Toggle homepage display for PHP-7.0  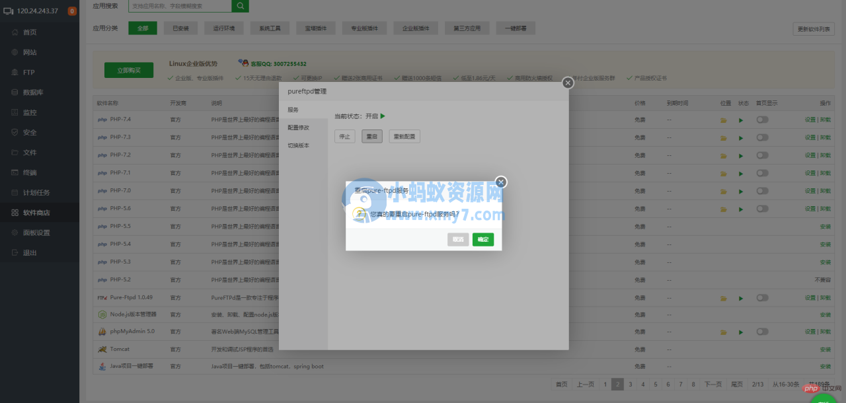click(763, 190)
